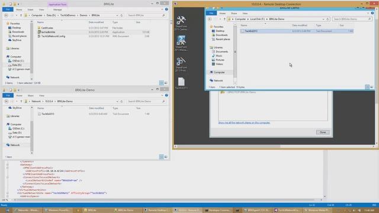The width and height of the screenshot is (379, 213).
Task: Open Documents library in remote Explorer
Action: click(220, 51)
